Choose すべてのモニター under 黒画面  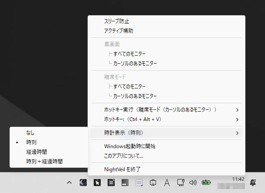pyautogui.click(x=166, y=54)
